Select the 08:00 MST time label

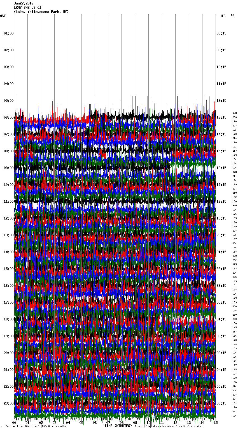coord(9,151)
